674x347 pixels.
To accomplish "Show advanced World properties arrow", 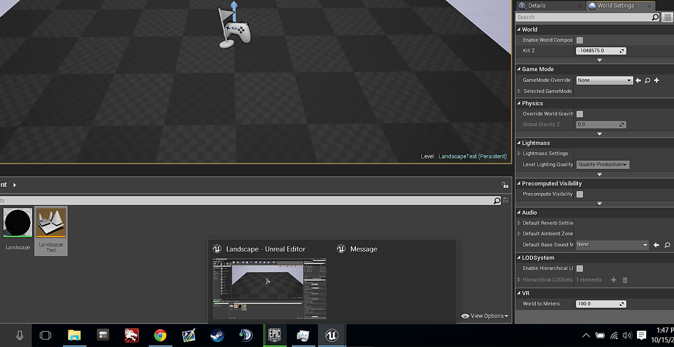I will pyautogui.click(x=599, y=60).
